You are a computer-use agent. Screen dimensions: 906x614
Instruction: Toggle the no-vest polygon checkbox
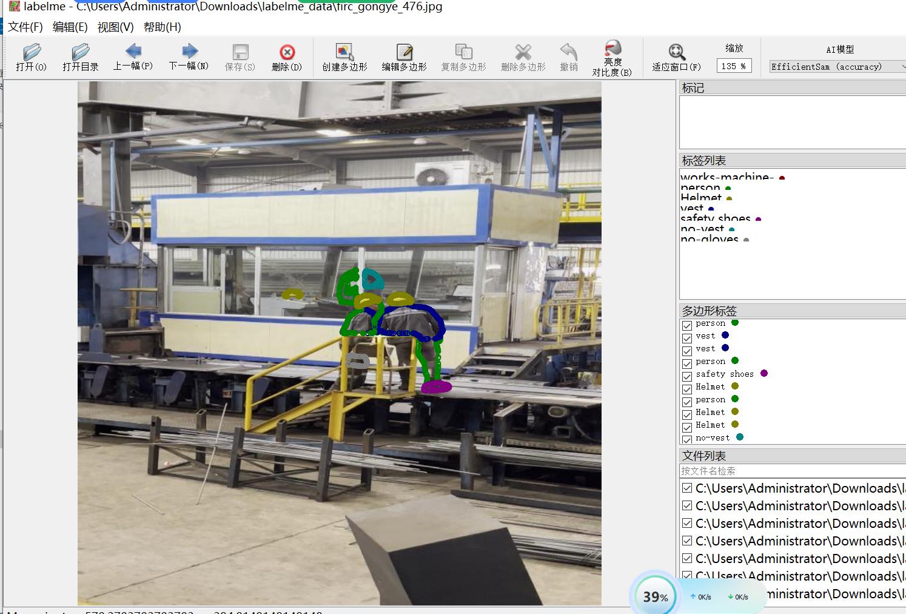pos(687,439)
